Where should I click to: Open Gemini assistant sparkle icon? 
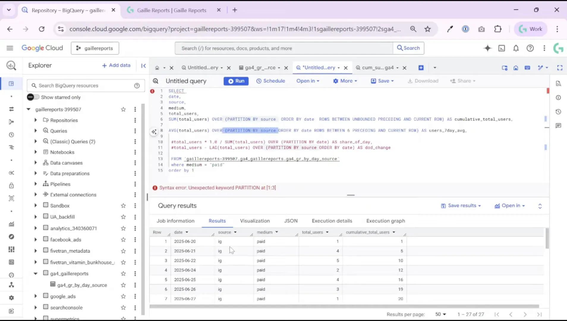(487, 48)
